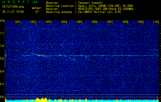Click the Observer label

(x=52, y=3)
